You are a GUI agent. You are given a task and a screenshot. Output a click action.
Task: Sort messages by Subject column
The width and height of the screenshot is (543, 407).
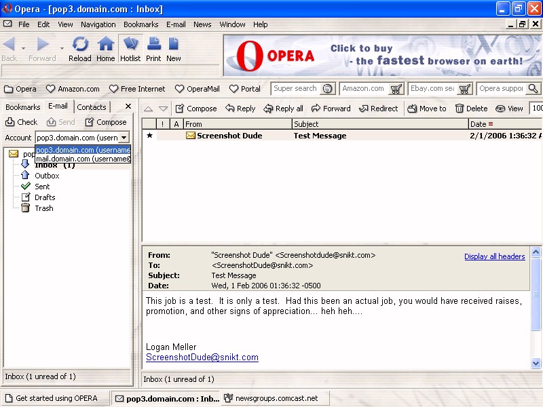[x=380, y=124]
